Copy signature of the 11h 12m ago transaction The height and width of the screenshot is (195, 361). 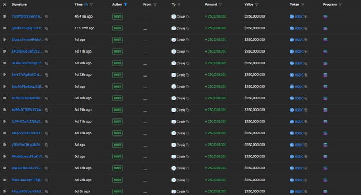pyautogui.click(x=47, y=28)
